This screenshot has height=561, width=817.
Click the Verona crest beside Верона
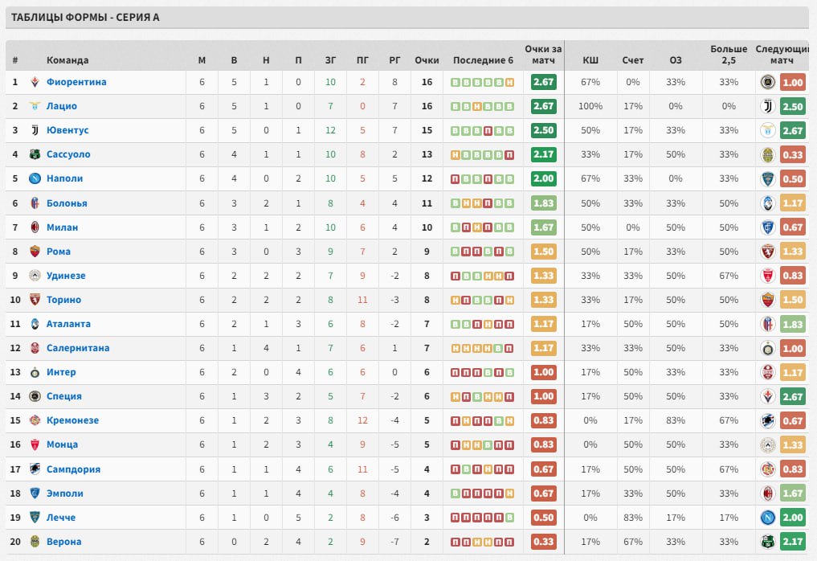pos(35,542)
